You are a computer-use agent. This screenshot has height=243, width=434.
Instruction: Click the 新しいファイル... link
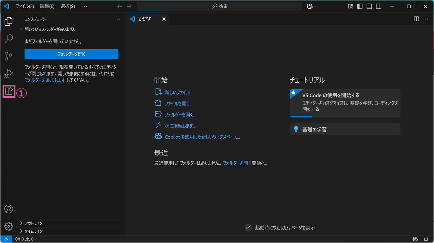pos(179,93)
